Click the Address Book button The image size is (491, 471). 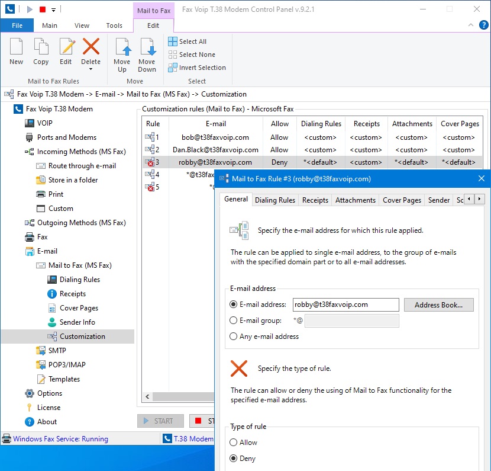pos(438,305)
